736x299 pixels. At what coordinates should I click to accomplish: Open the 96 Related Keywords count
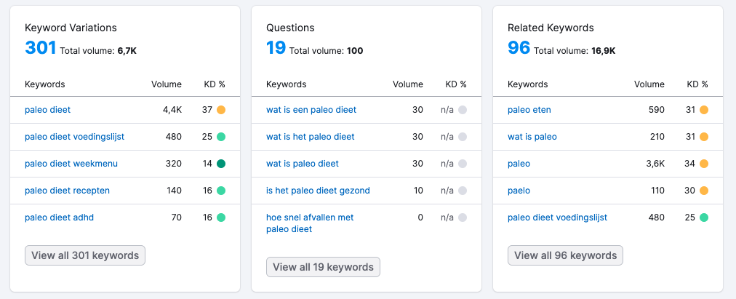pyautogui.click(x=519, y=48)
